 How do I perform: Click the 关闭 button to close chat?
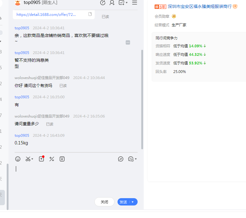click(x=104, y=202)
